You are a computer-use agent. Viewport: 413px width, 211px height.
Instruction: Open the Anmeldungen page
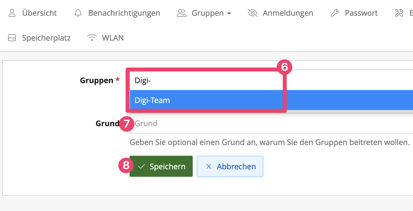(x=288, y=13)
